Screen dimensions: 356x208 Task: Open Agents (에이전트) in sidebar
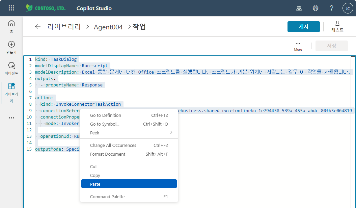11,68
